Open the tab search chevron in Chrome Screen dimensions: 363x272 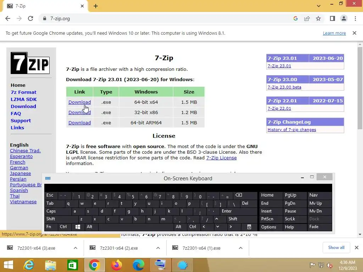(x=319, y=6)
